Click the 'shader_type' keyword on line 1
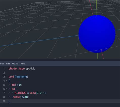This screenshot has width=120, height=107. [17, 69]
